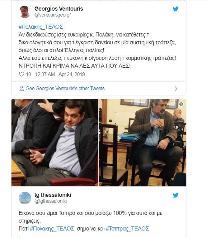The image size is (207, 238).
Task: Open the tg thessaloniki profile avatar
Action: 25,198
